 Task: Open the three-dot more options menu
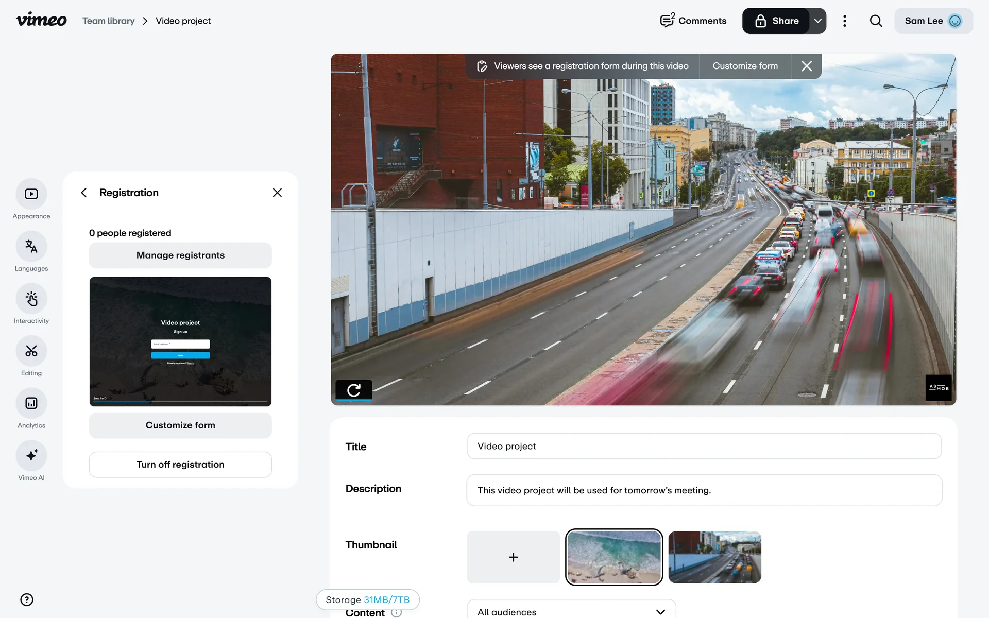pos(844,21)
